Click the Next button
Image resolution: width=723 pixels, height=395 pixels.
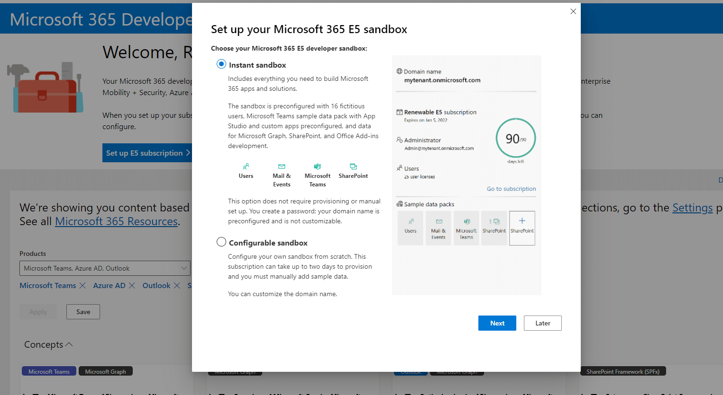pos(497,323)
